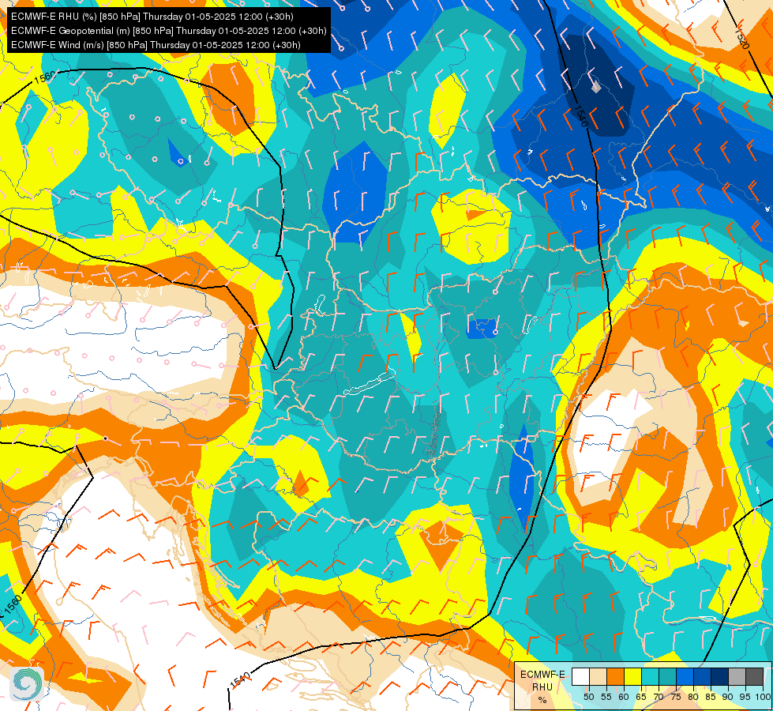773x711 pixels.
Task: Pick the white legend swatch
Action: [x=580, y=676]
